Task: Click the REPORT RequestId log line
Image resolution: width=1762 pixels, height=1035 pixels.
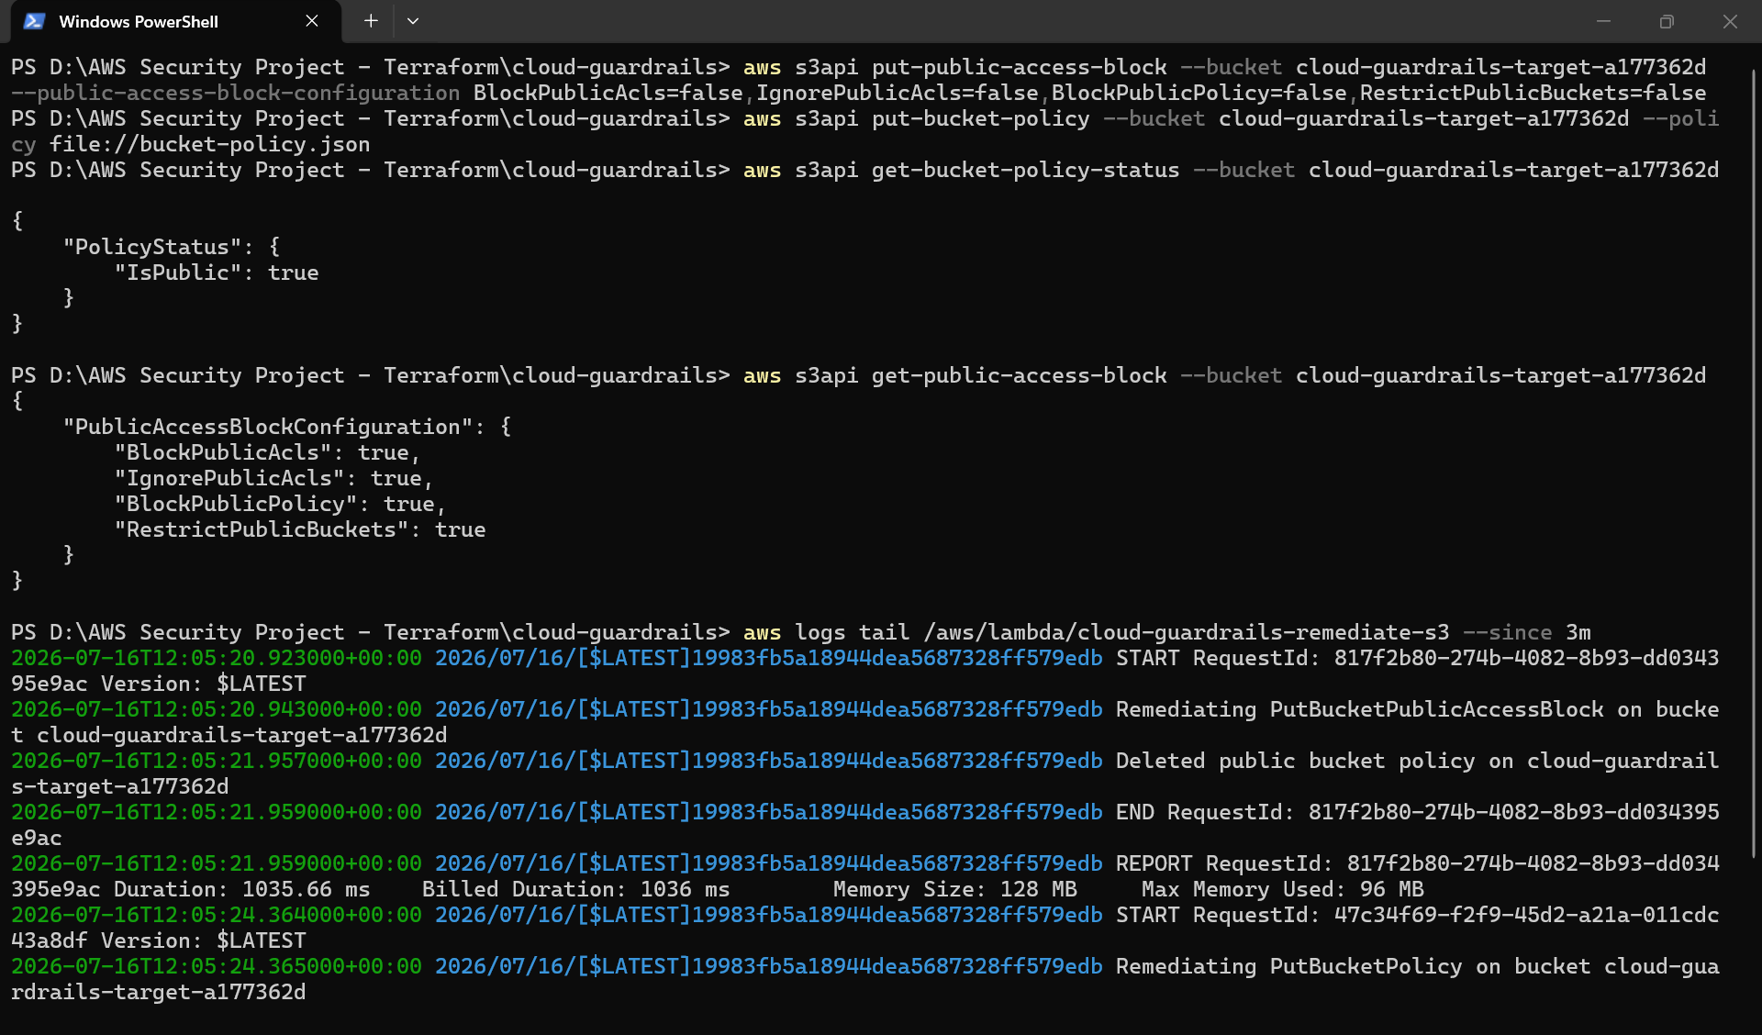Action: pyautogui.click(x=864, y=876)
